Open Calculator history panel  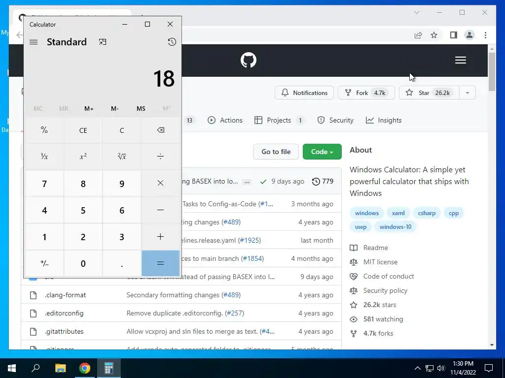click(172, 42)
